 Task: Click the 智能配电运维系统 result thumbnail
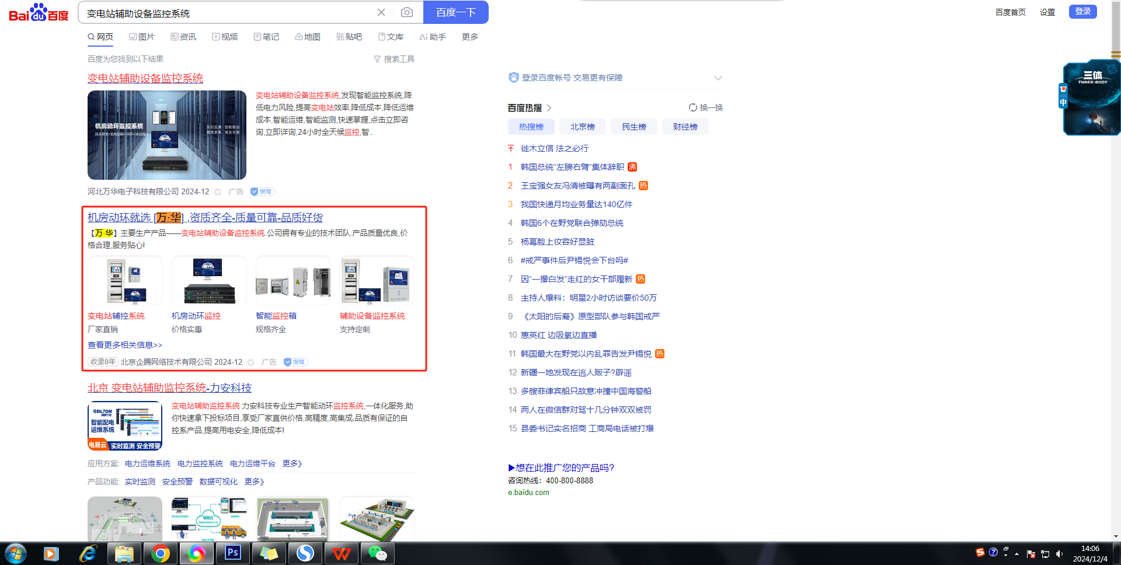click(125, 426)
